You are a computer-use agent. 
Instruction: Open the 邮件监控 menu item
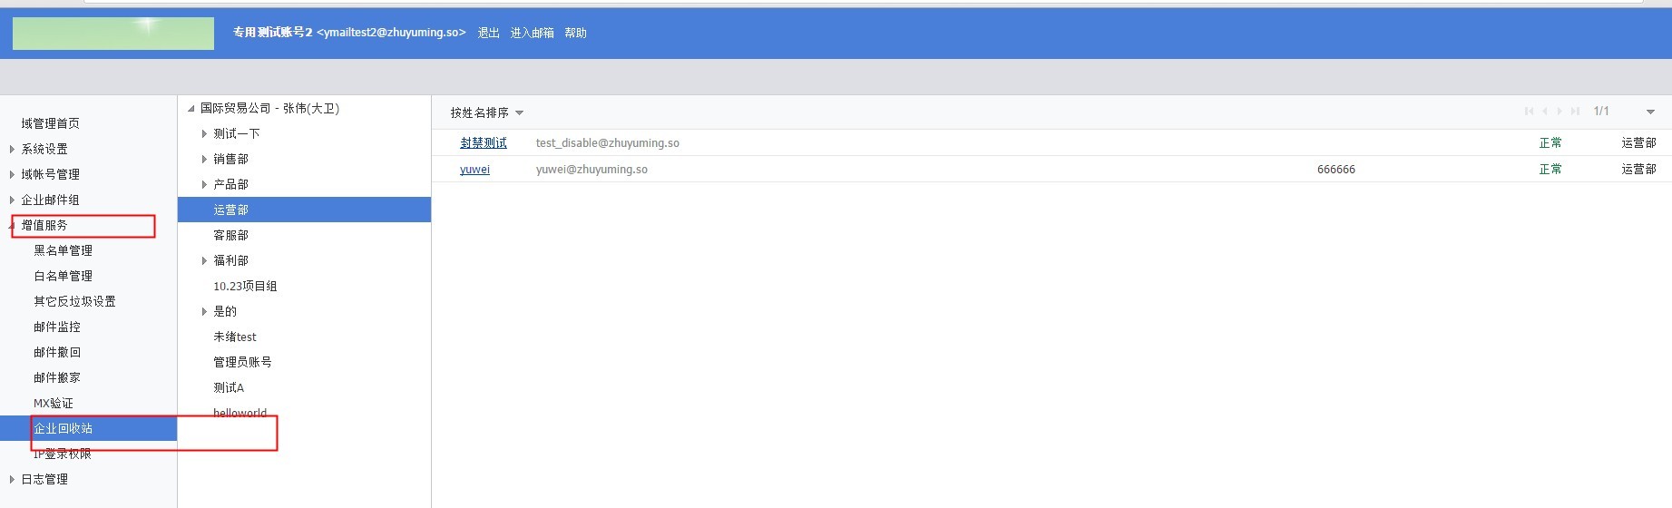[57, 327]
